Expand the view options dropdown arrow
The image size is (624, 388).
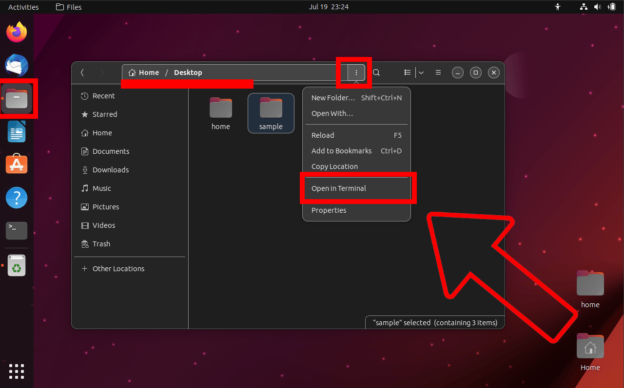tap(421, 72)
